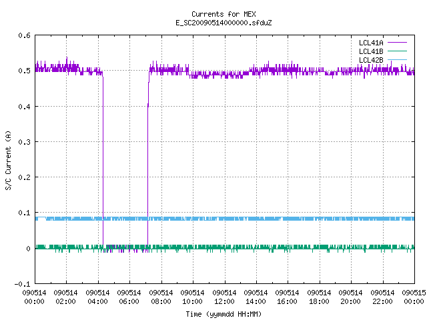
Task: Click the x-axis tick 090514 02:00
Action: [65, 297]
